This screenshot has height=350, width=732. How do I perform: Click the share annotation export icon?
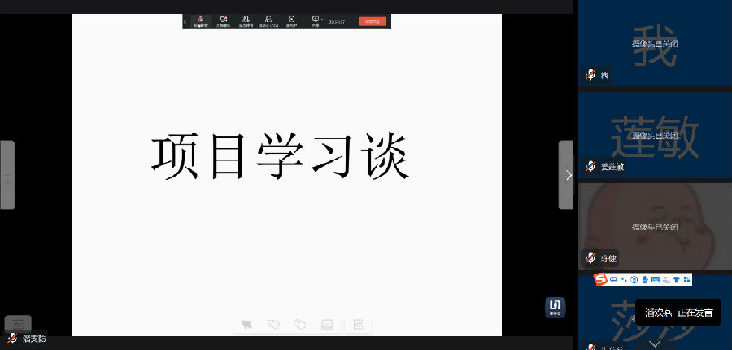(x=358, y=325)
